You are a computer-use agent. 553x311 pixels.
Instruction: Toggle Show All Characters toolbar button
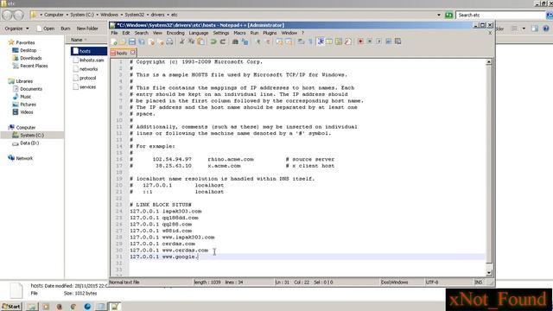point(310,41)
